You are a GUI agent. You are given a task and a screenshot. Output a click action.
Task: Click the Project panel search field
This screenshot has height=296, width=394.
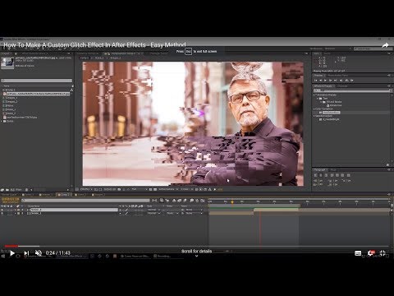37,81
